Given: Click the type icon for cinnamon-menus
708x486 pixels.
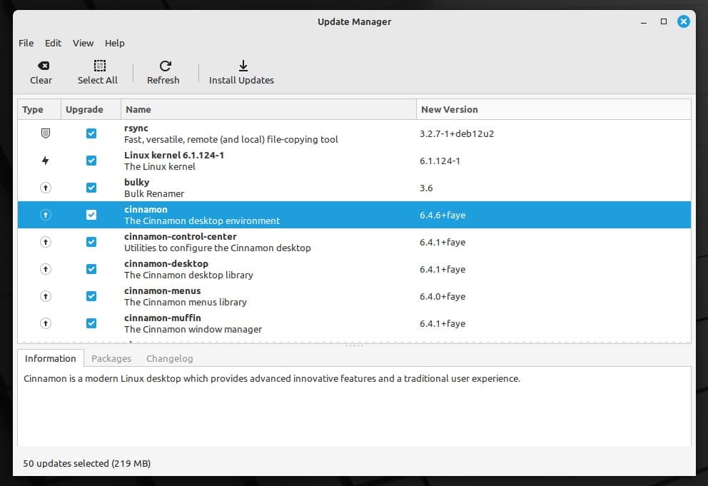Looking at the screenshot, I should [46, 296].
